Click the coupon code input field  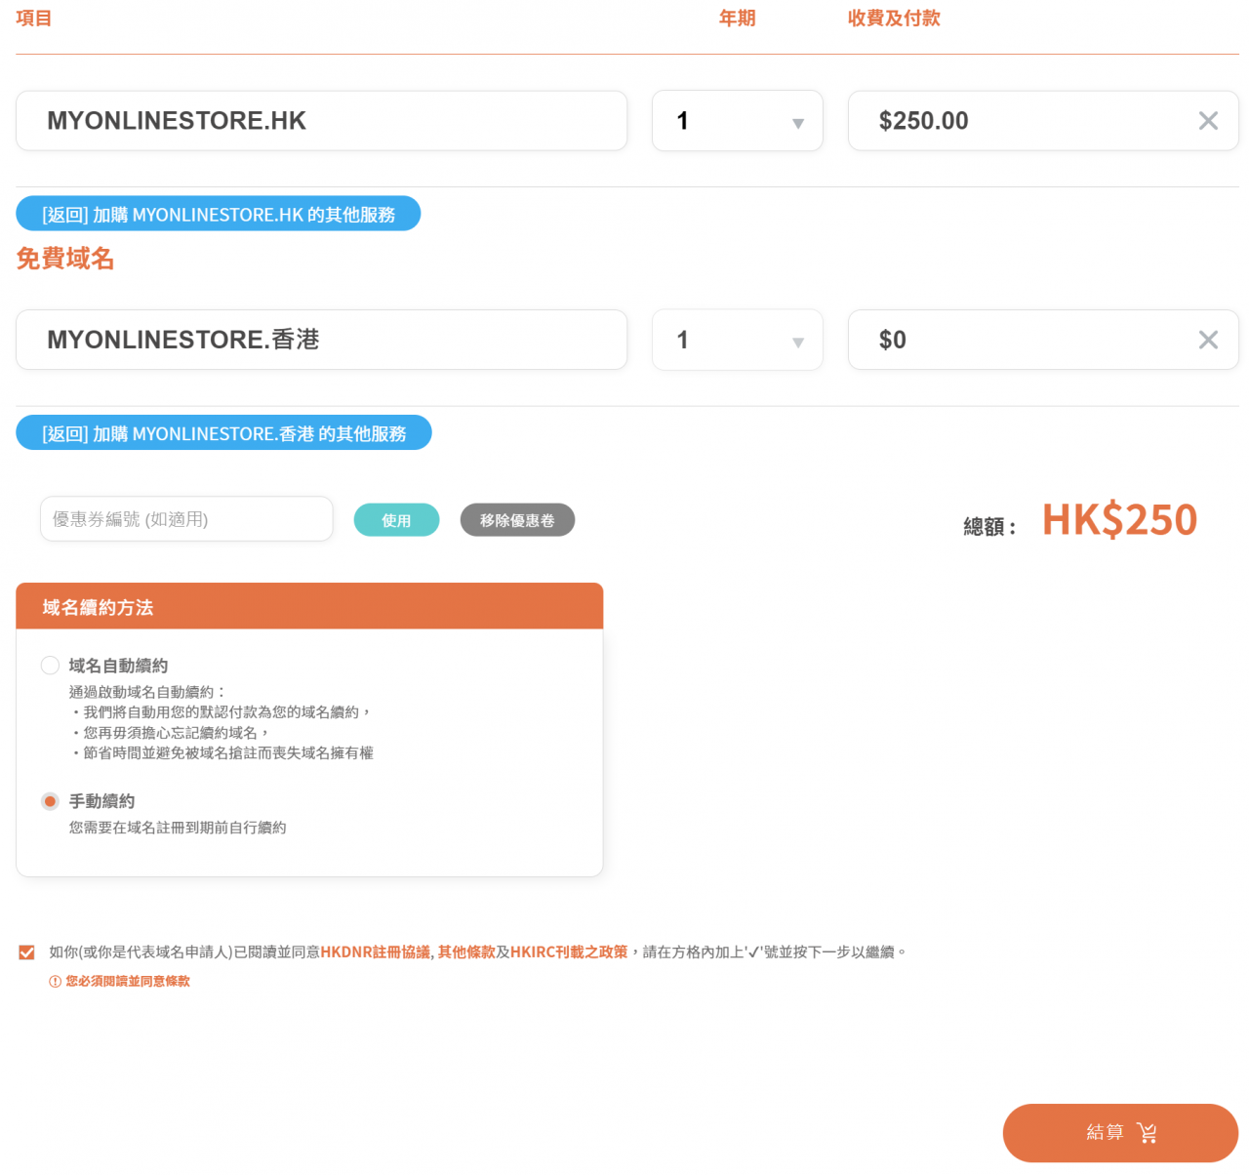185,518
